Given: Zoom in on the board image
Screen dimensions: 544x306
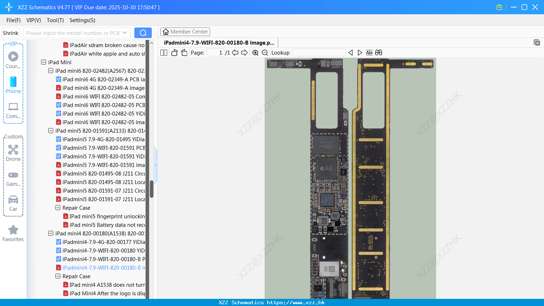Looking at the screenshot, I should tap(255, 52).
